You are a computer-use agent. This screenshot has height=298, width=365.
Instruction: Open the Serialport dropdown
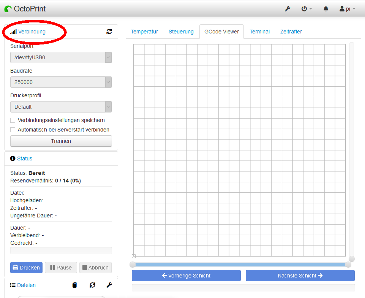coord(61,57)
